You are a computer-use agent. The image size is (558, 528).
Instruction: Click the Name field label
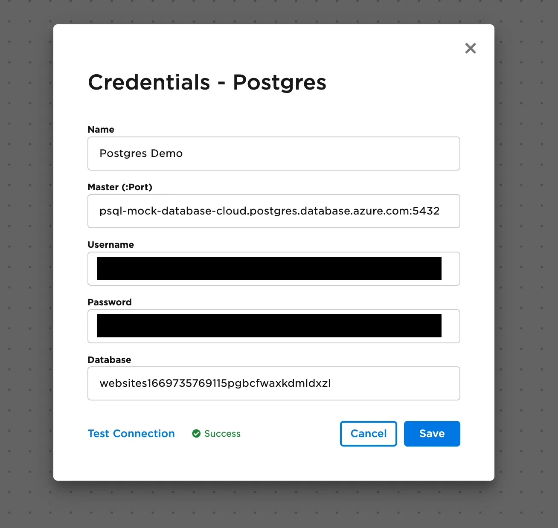coord(101,130)
